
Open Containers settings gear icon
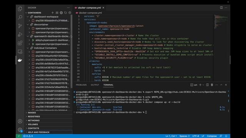61,13
